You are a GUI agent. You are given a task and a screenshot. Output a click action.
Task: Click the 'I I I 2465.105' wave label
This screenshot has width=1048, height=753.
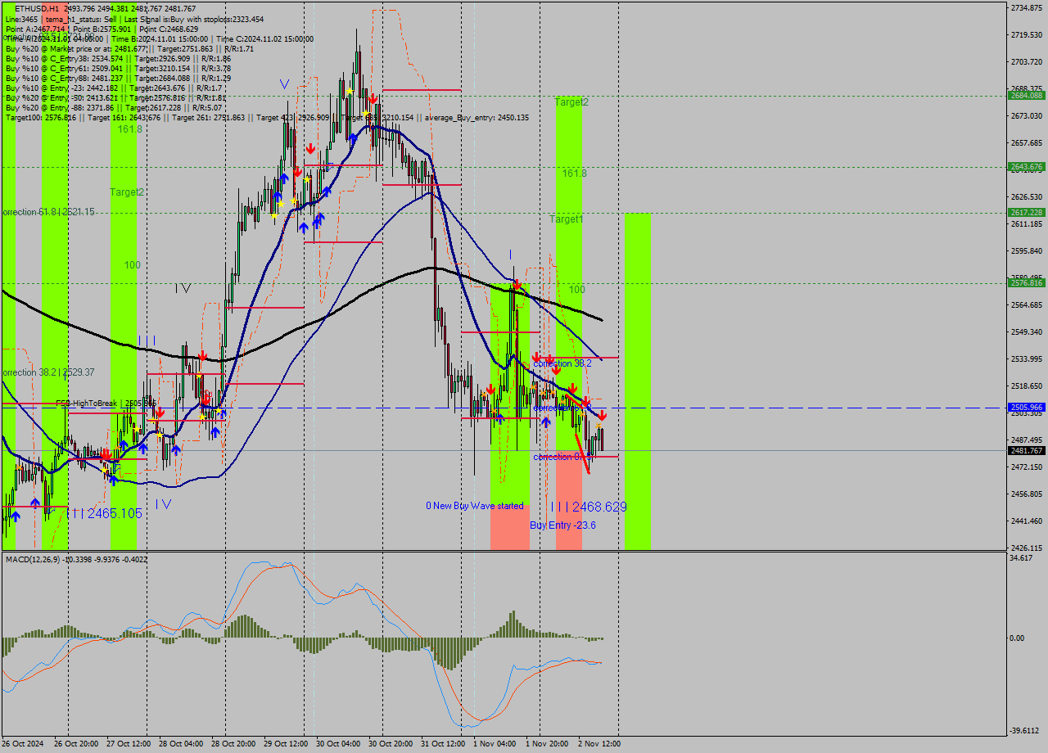click(x=105, y=513)
